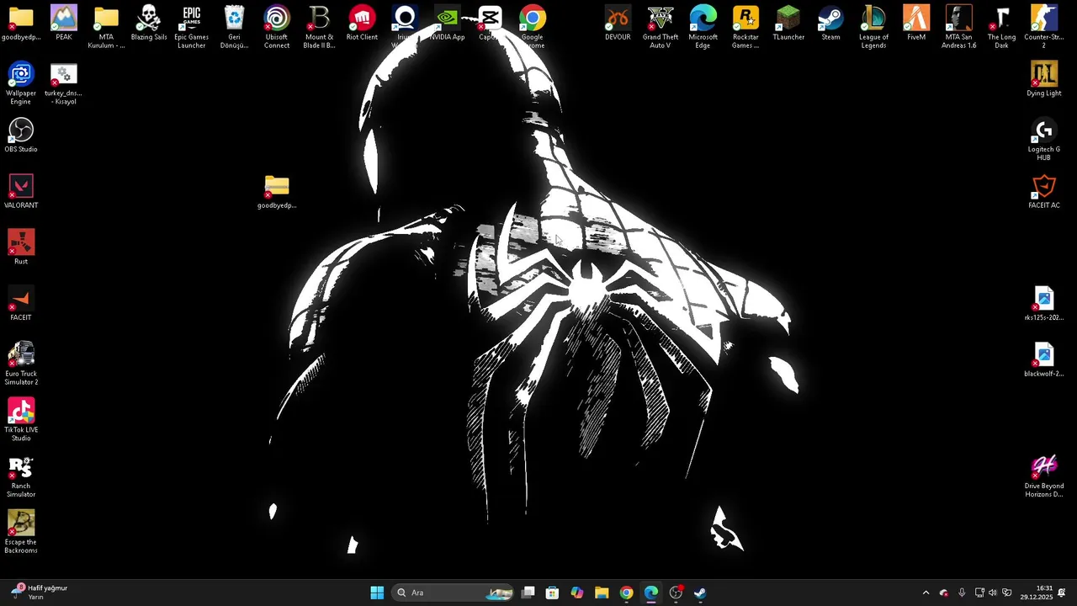Image resolution: width=1077 pixels, height=606 pixels.
Task: Select the Ranch Simulator icon
Action: [x=21, y=476]
